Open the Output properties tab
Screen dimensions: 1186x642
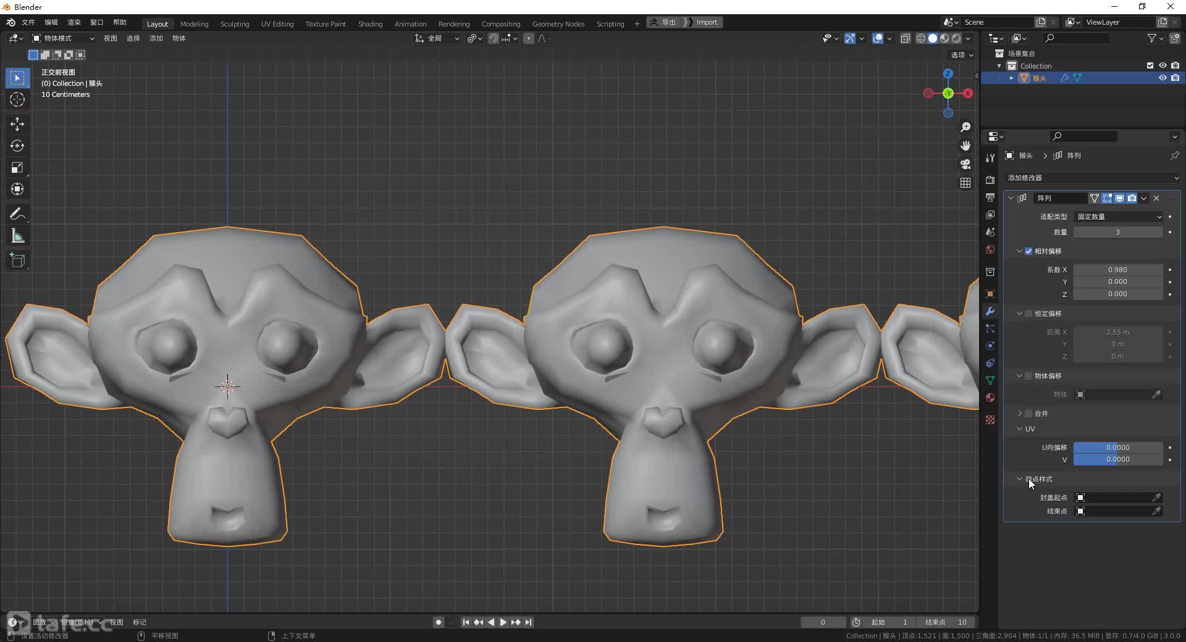click(x=990, y=197)
